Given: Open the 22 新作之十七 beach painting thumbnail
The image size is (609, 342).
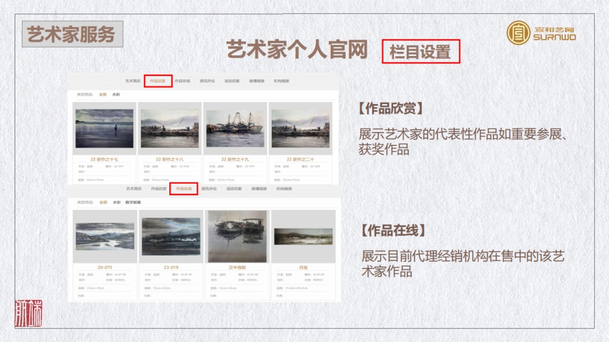Looking at the screenshot, I should coord(105,128).
